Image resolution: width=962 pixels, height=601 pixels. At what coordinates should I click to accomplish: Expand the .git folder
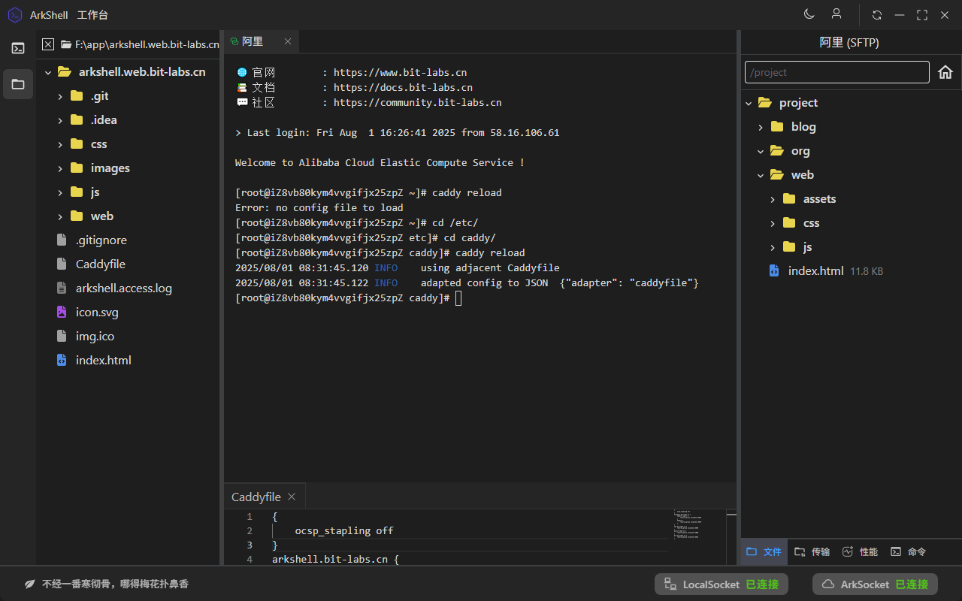tap(60, 96)
